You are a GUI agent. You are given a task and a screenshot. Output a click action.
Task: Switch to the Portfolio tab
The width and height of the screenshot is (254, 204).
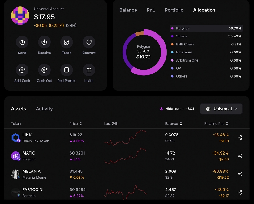coord(174,10)
